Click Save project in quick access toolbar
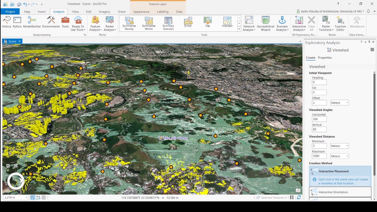Viewport: 377px width, 212px height. [x=19, y=4]
